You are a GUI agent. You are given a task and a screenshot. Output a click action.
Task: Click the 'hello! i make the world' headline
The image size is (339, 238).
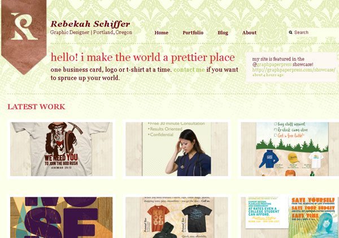point(143,58)
